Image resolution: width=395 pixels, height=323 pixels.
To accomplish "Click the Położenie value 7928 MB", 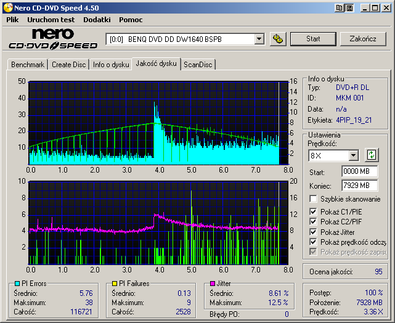I will [370, 302].
